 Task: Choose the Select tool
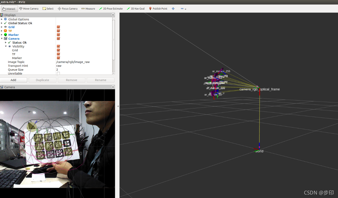coord(48,9)
